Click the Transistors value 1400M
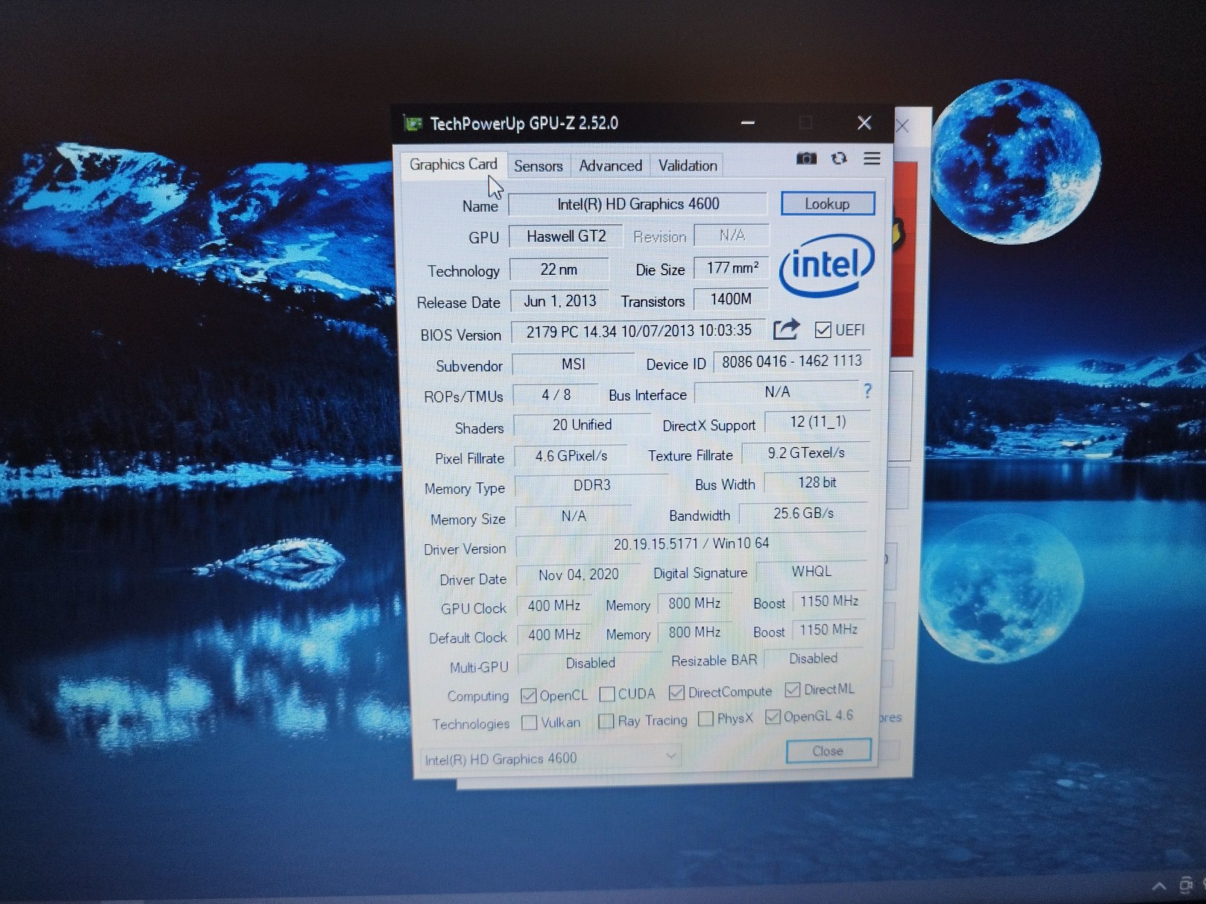1206x904 pixels. coord(731,299)
